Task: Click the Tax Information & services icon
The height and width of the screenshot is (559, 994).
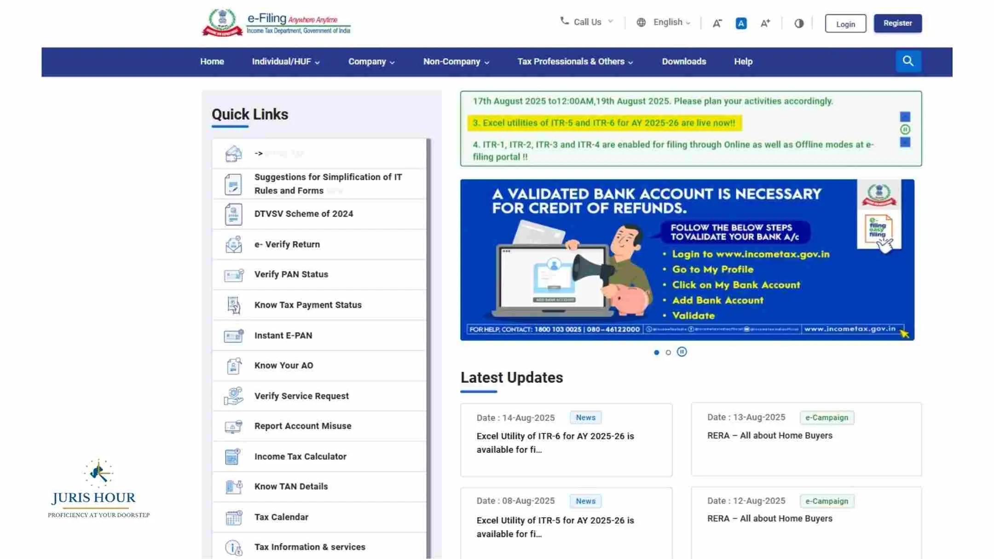Action: (233, 547)
